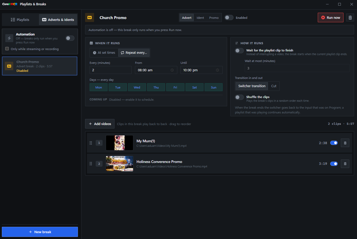Turn on the Automation switch

click(70, 38)
